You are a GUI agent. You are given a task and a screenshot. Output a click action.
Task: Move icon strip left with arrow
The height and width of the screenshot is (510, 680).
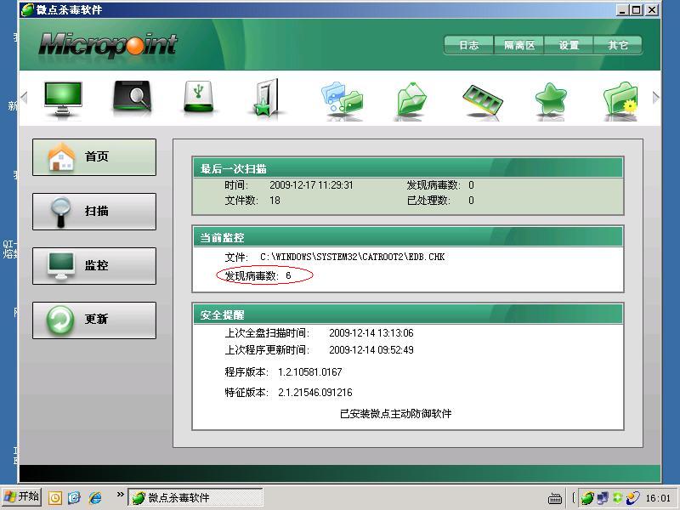point(25,98)
